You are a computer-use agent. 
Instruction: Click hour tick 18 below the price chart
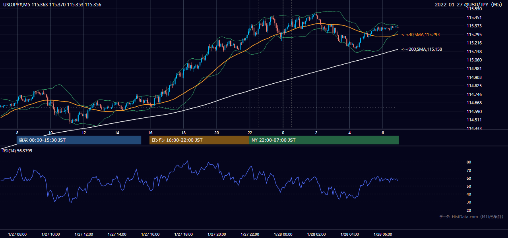click(x=183, y=132)
